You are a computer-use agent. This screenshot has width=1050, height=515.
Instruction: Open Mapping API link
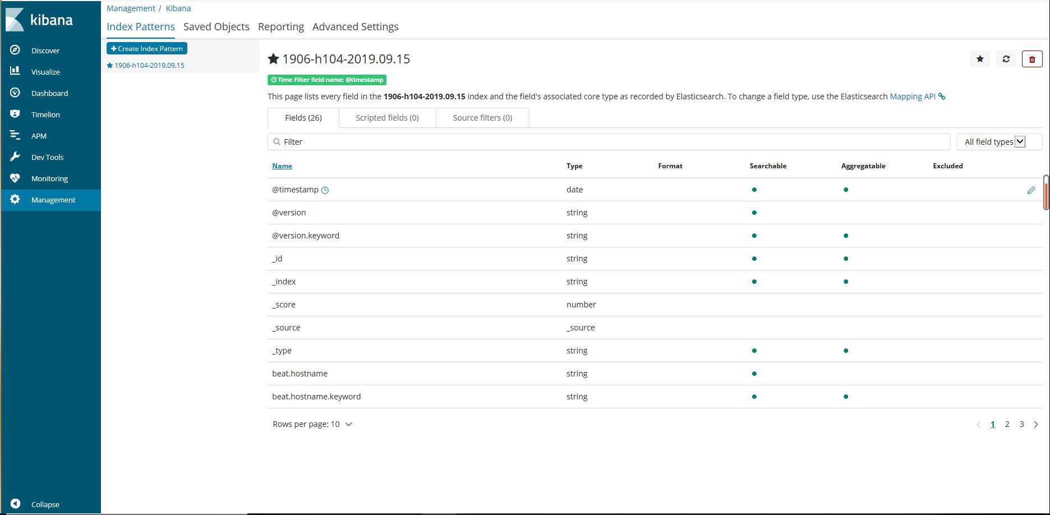[913, 96]
